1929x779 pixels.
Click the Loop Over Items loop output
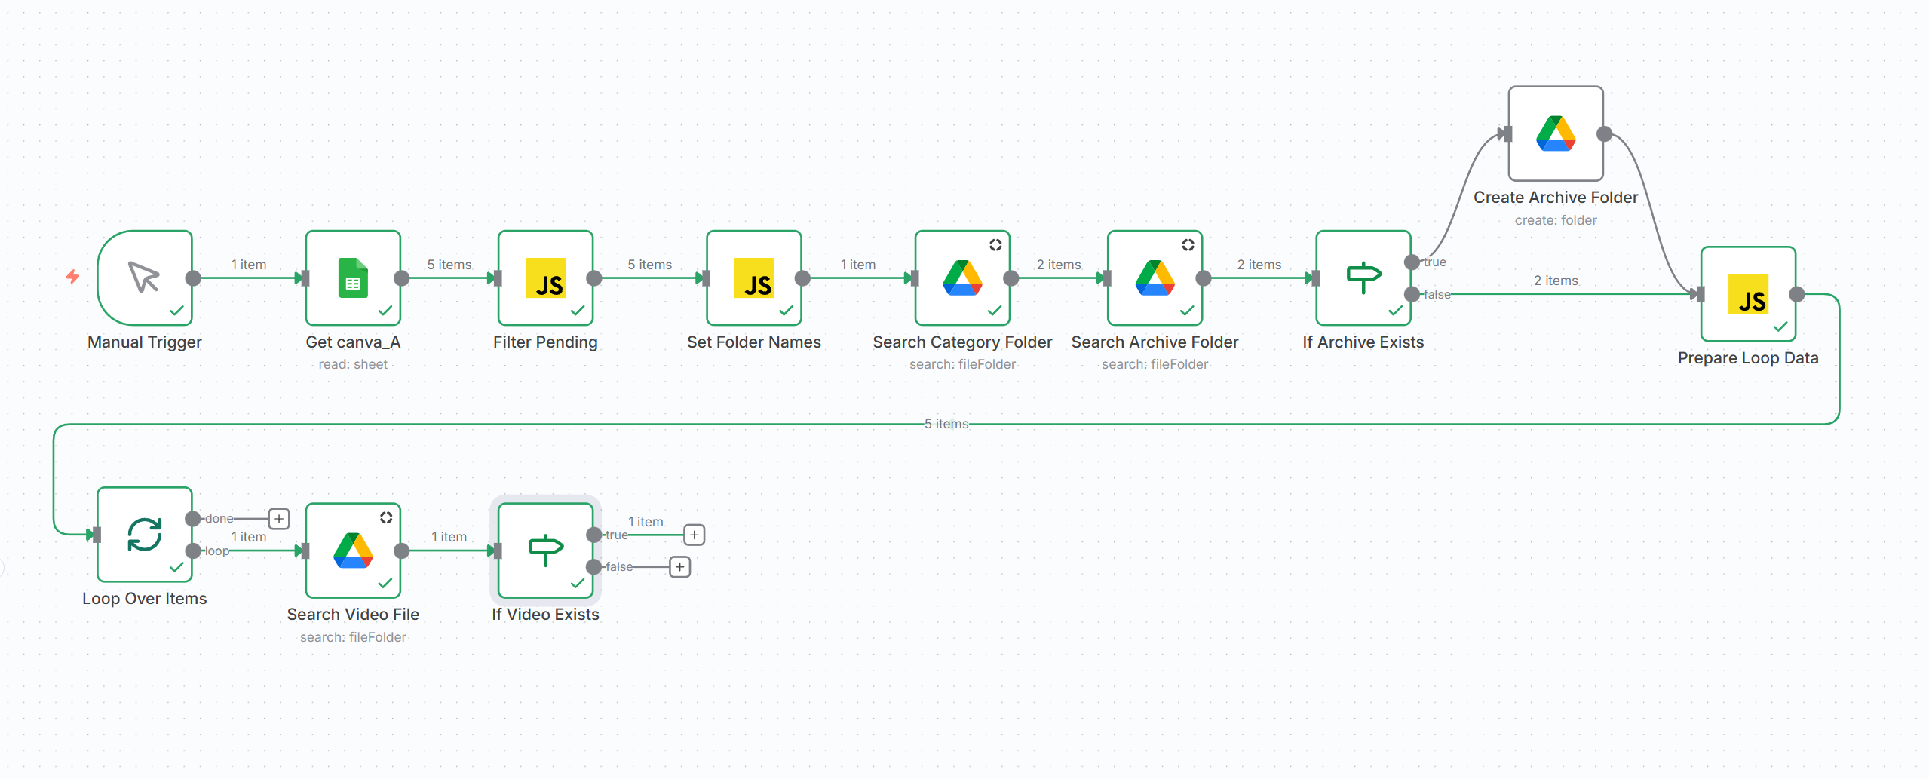(193, 551)
